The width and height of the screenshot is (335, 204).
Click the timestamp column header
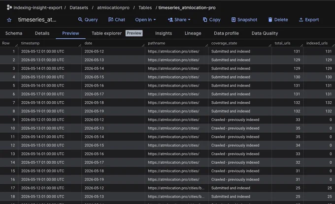pyautogui.click(x=30, y=43)
